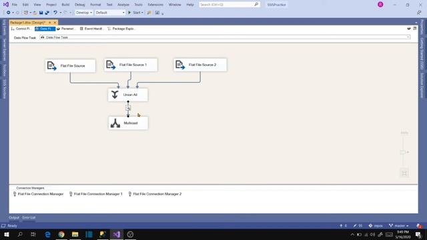This screenshot has height=240, width=427.
Task: Select Flat File Connection Manager 2
Action: click(x=155, y=194)
